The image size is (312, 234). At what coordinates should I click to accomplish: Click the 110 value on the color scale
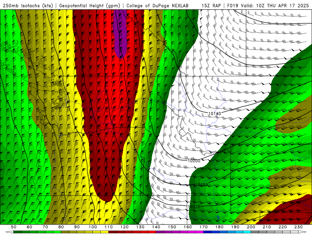tap(109, 227)
